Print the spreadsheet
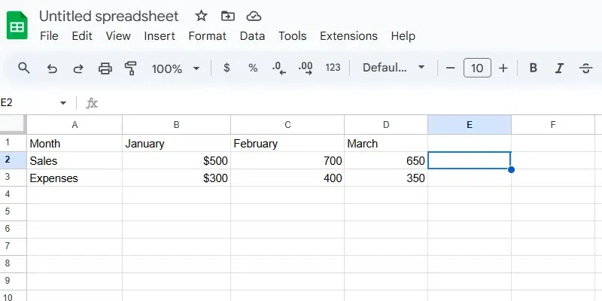Viewport: 602px width, 301px height. 105,68
